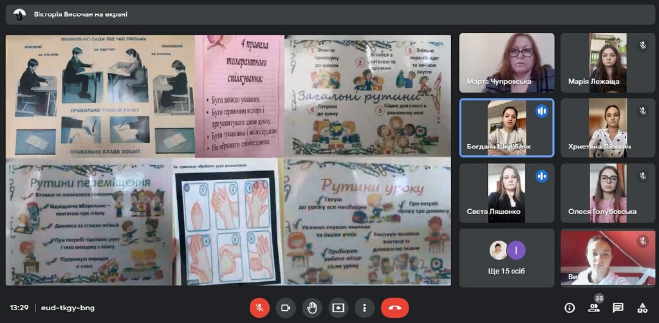The image size is (659, 323).
Task: Leave the call with the red hang-up button
Action: [x=394, y=308]
